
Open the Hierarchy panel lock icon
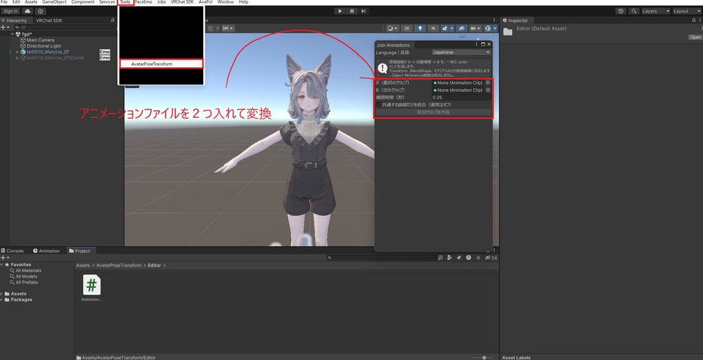pos(113,20)
